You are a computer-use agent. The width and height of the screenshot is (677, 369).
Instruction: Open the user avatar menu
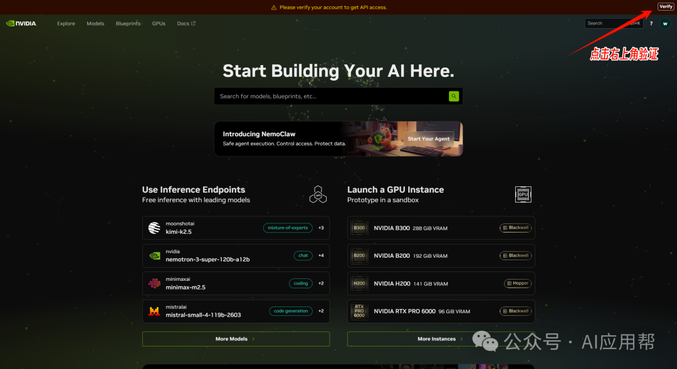click(x=665, y=24)
